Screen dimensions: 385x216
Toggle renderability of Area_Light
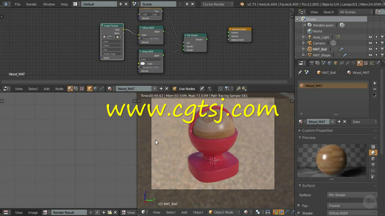382,37
